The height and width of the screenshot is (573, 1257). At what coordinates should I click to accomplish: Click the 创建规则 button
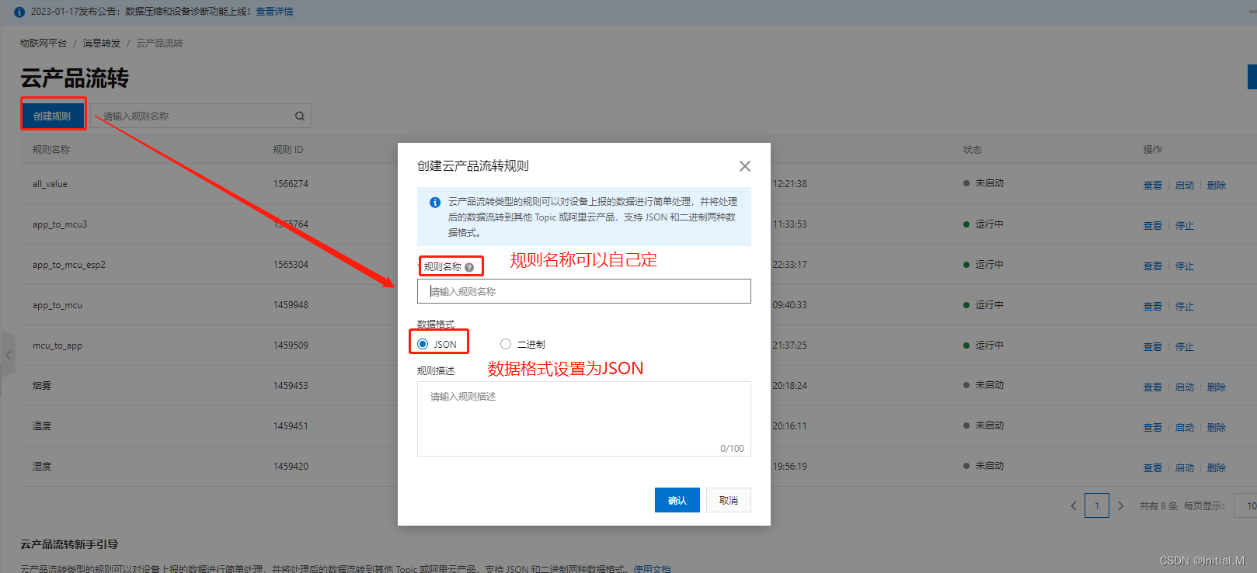point(52,116)
